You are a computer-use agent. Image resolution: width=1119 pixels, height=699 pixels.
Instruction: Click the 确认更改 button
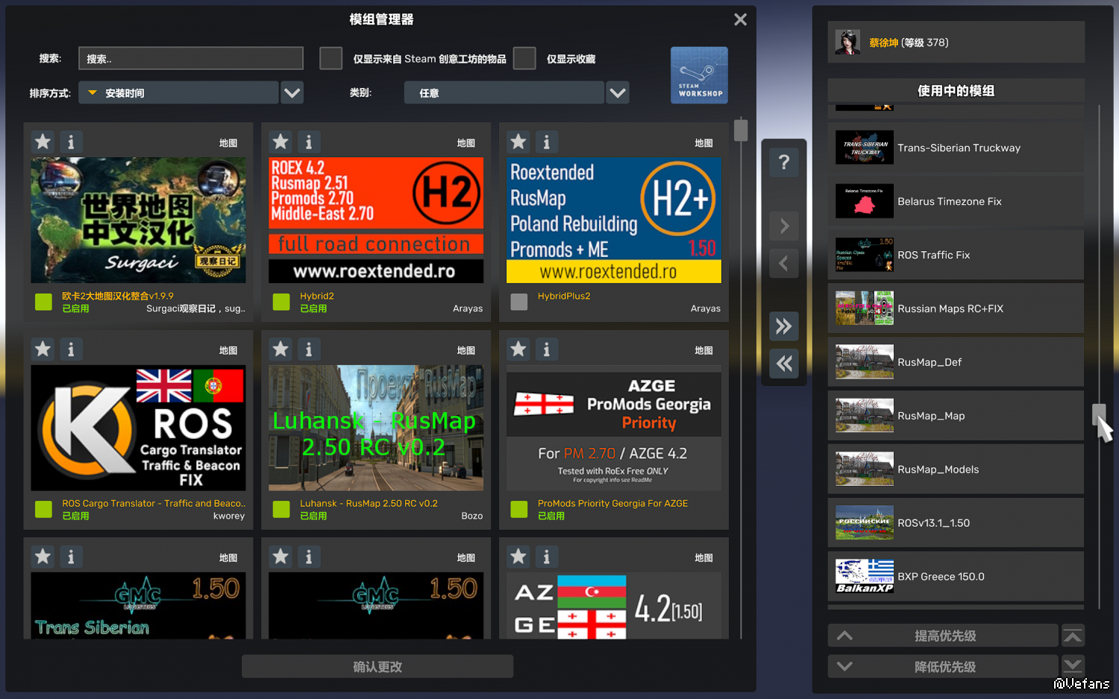(377, 666)
